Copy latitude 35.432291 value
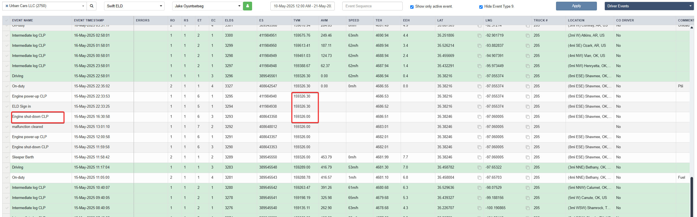The width and height of the screenshot is (697, 217). 479,66
